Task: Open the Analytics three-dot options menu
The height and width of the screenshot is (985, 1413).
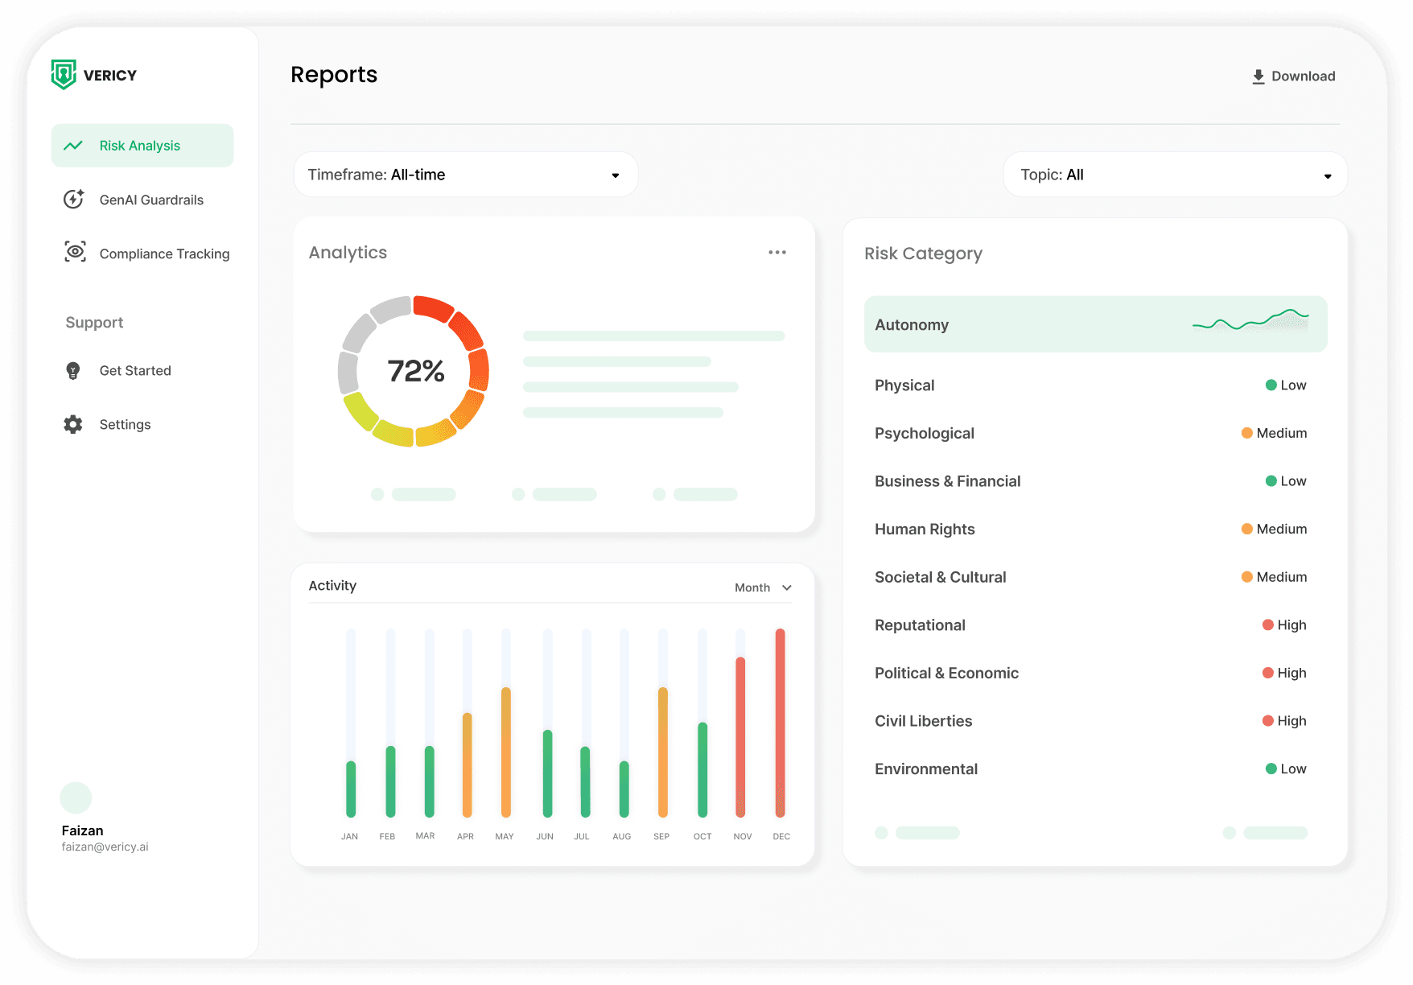Action: coord(777,253)
